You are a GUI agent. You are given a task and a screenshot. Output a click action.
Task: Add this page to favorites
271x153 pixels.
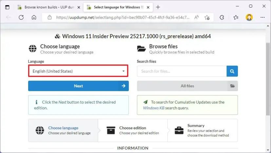(x=207, y=17)
